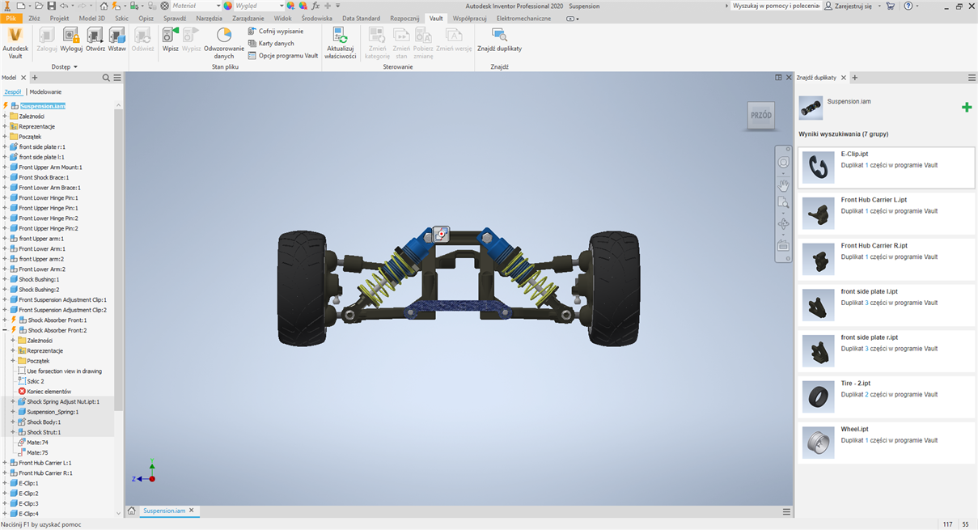Expand Shock Body:1 node
The width and height of the screenshot is (978, 530).
pos(13,422)
